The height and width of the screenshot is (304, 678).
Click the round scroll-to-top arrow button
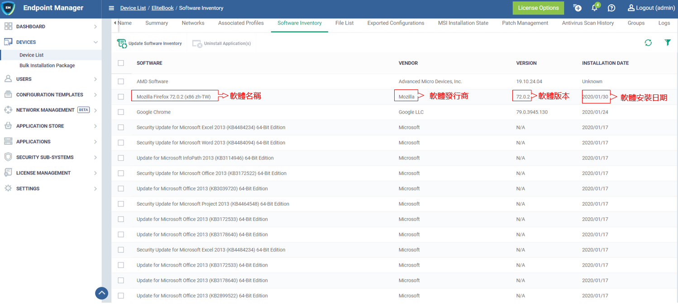click(x=102, y=293)
